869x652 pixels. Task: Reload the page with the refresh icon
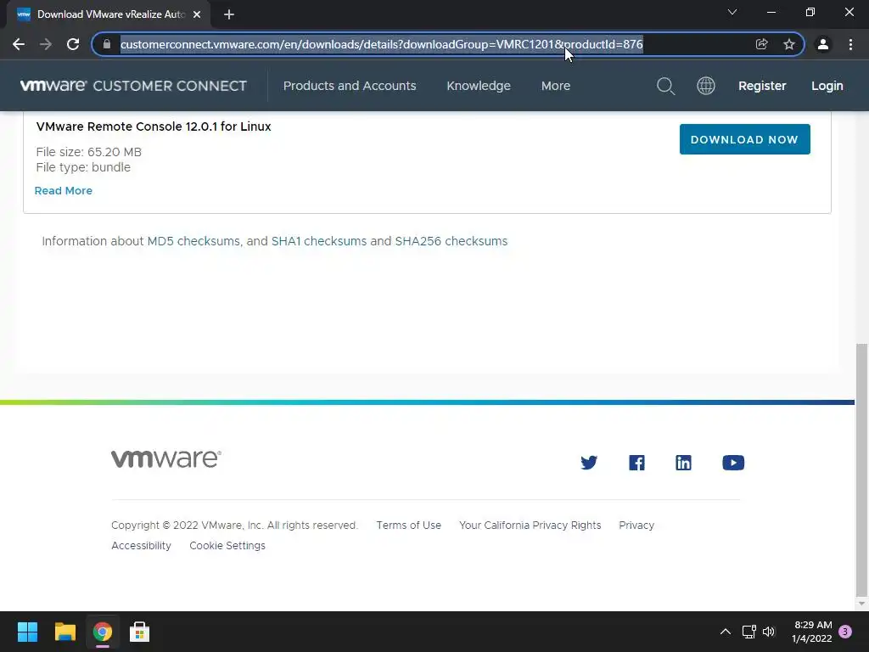[73, 44]
